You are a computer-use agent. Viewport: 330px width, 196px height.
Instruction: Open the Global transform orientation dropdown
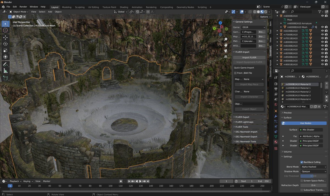(121, 12)
